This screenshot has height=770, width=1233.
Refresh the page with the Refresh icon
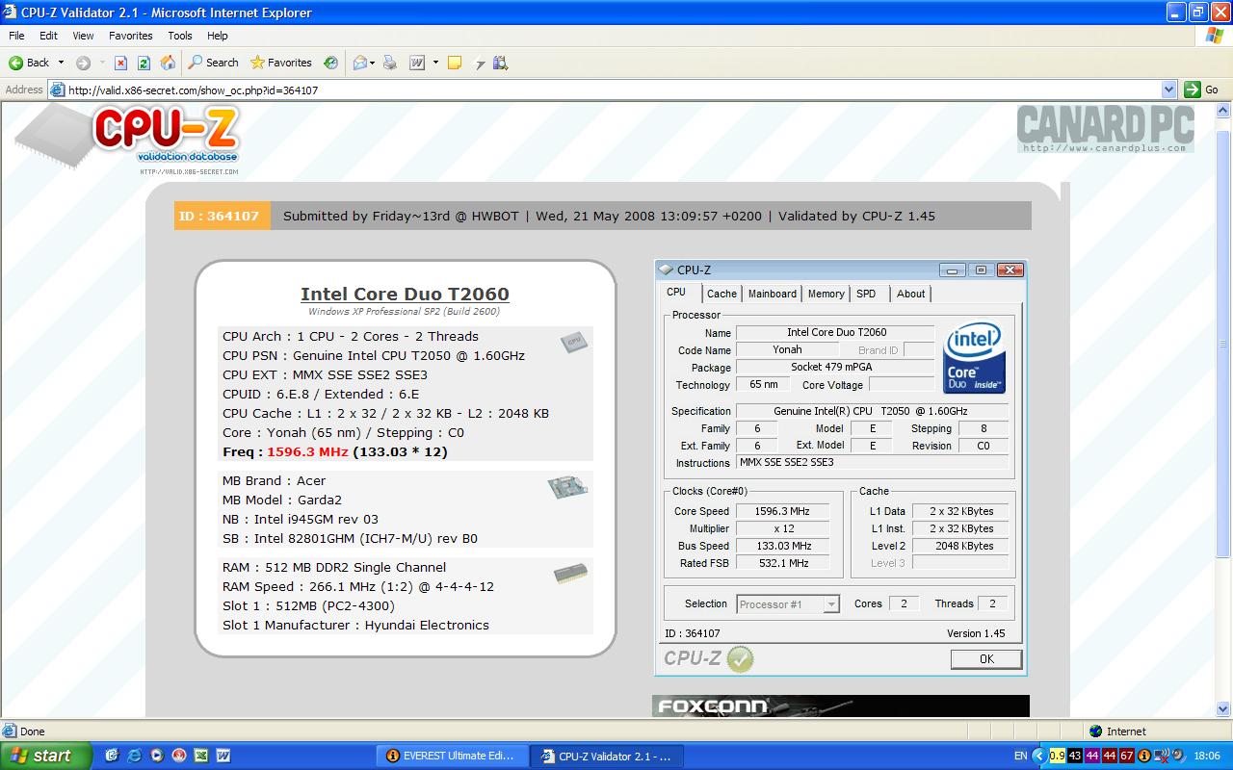pyautogui.click(x=144, y=63)
